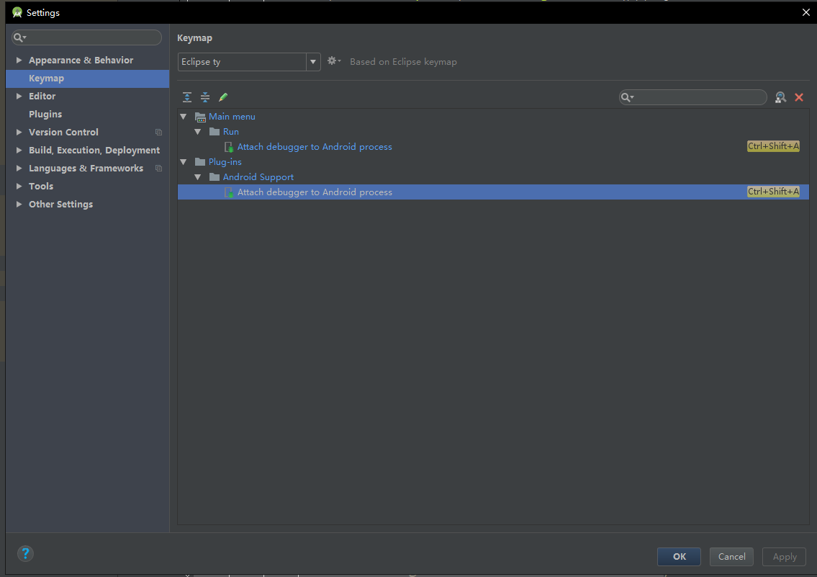This screenshot has width=817, height=577.
Task: Click the Cancel button
Action: tap(731, 557)
